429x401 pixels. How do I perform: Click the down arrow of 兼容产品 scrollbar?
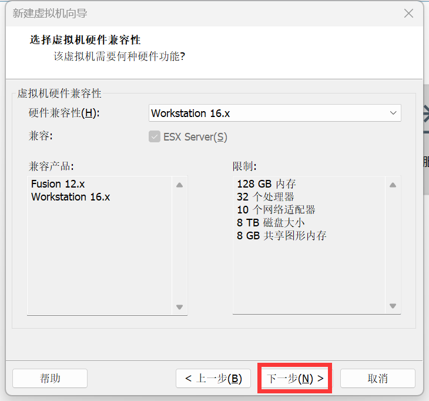coord(179,307)
